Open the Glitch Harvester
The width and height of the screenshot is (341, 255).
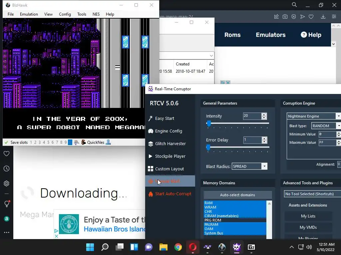pyautogui.click(x=170, y=143)
